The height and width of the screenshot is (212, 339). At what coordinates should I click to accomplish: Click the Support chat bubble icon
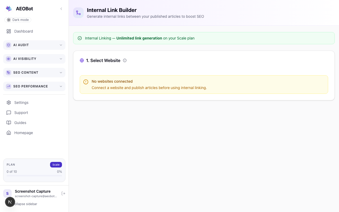(9, 113)
